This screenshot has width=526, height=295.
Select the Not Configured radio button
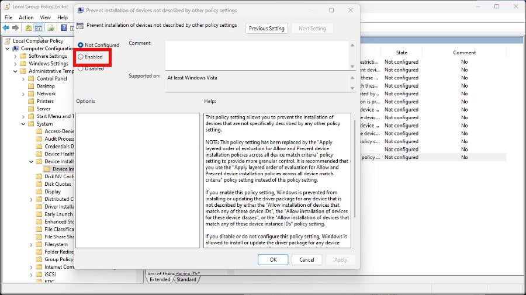coord(81,45)
